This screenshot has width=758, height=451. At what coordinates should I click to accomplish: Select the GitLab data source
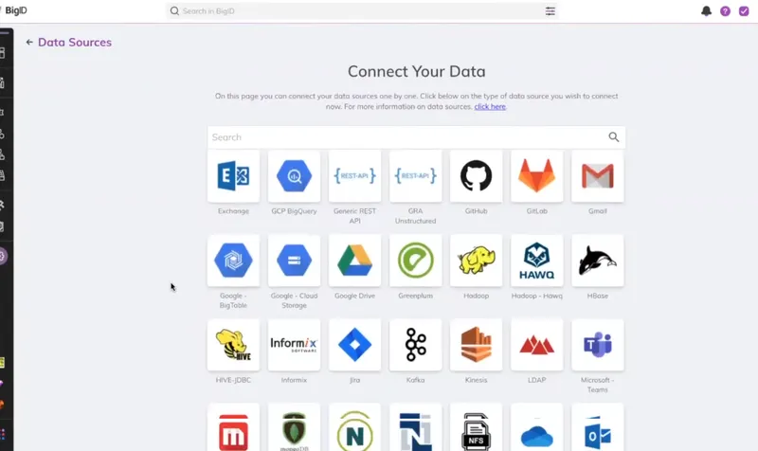coord(537,176)
